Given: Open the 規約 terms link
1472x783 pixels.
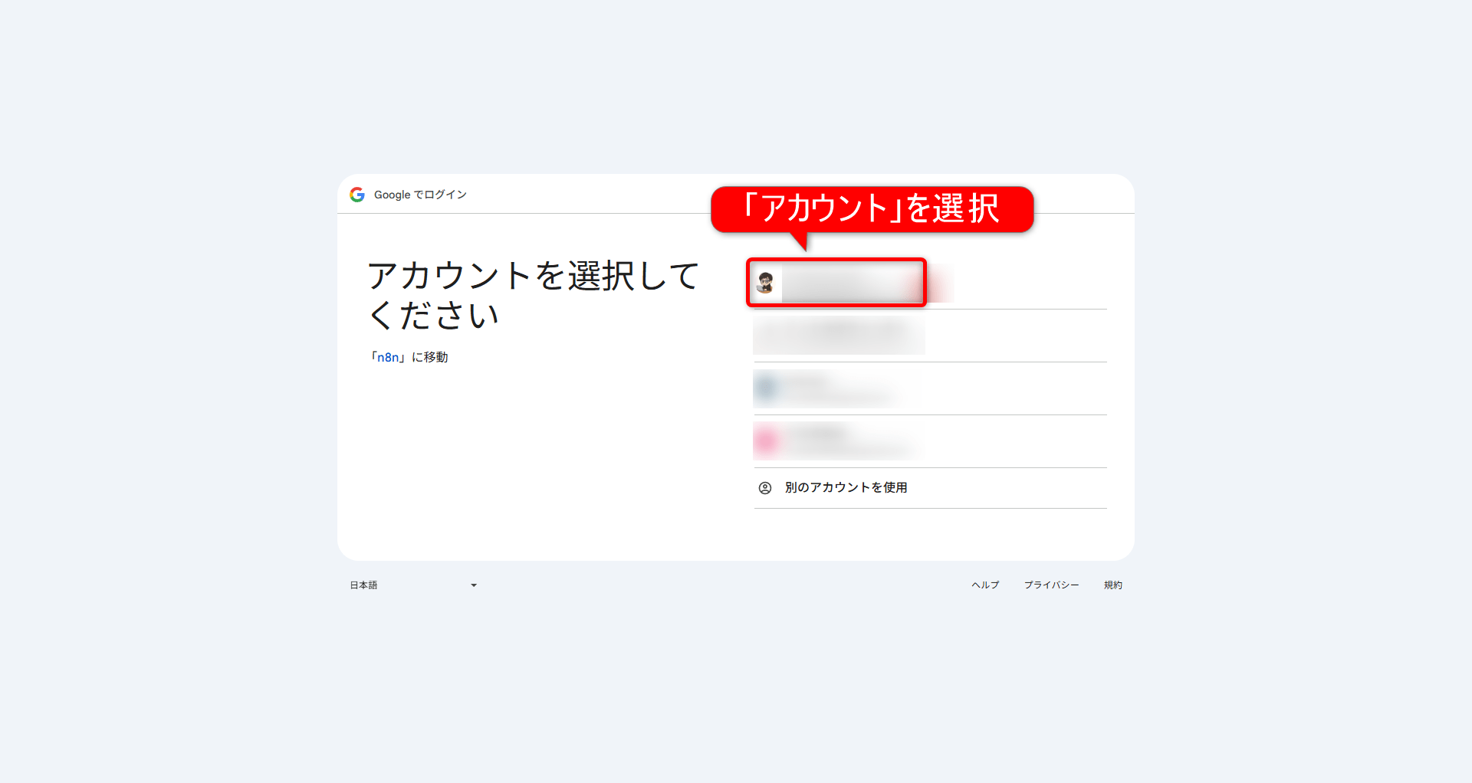Looking at the screenshot, I should 1112,585.
